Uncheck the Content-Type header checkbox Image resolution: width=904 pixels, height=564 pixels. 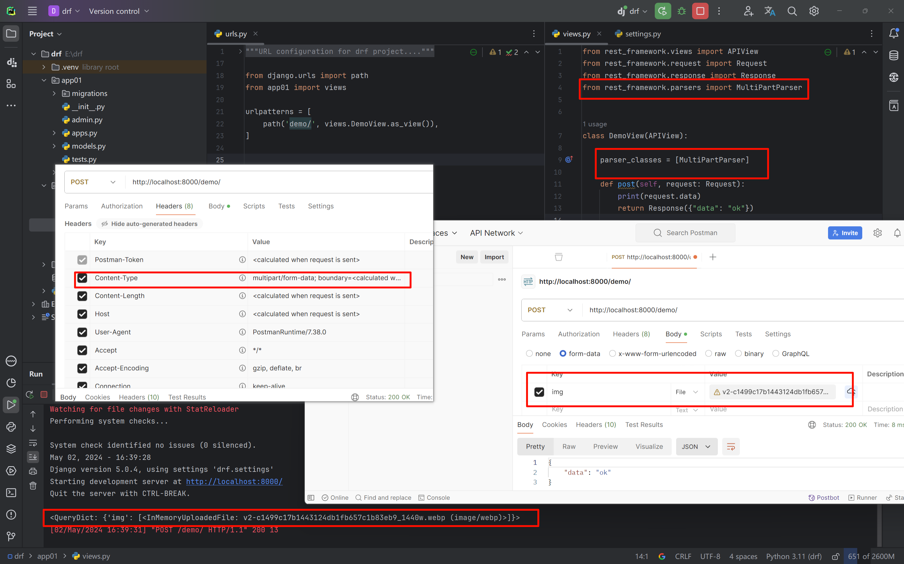pyautogui.click(x=82, y=278)
